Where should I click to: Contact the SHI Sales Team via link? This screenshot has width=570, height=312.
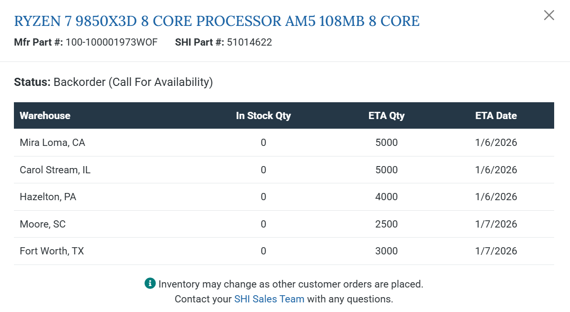tap(269, 299)
